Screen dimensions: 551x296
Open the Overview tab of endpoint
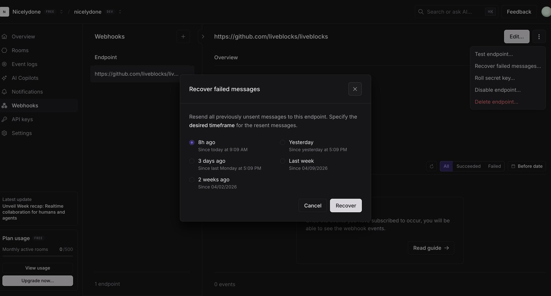tap(226, 57)
